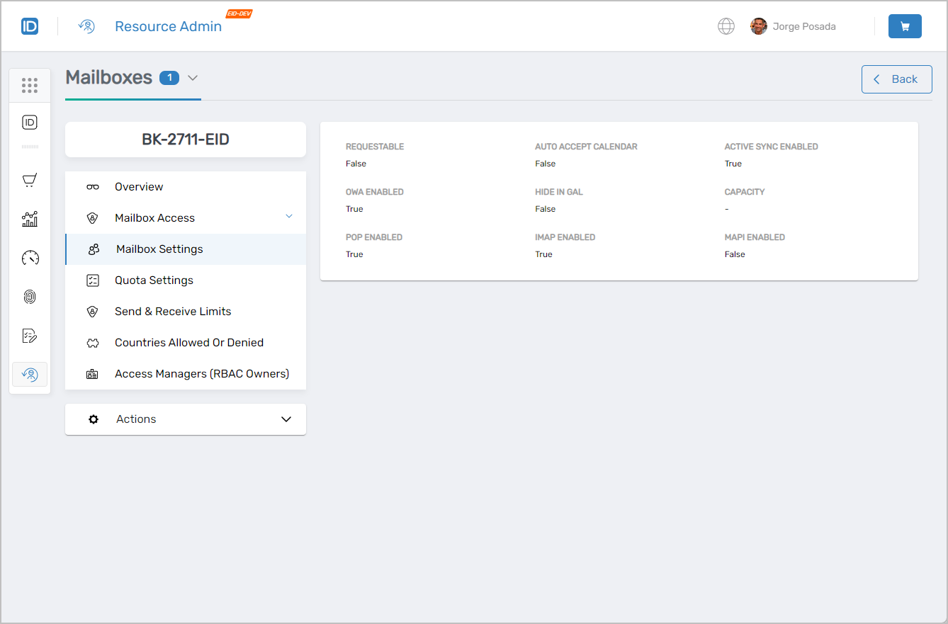Open the apps grid launcher icon
This screenshot has width=948, height=624.
[x=30, y=86]
